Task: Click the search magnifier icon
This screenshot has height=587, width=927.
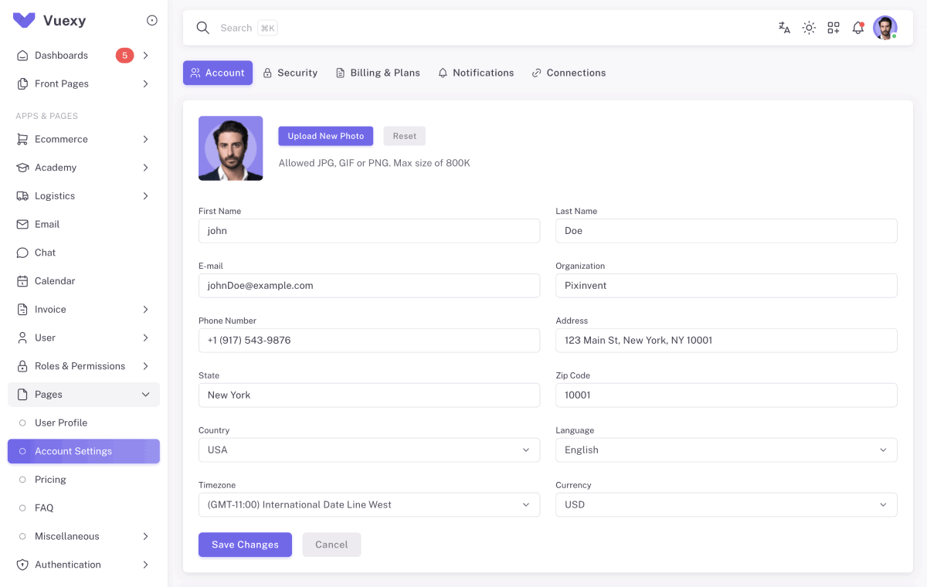Action: (x=202, y=27)
